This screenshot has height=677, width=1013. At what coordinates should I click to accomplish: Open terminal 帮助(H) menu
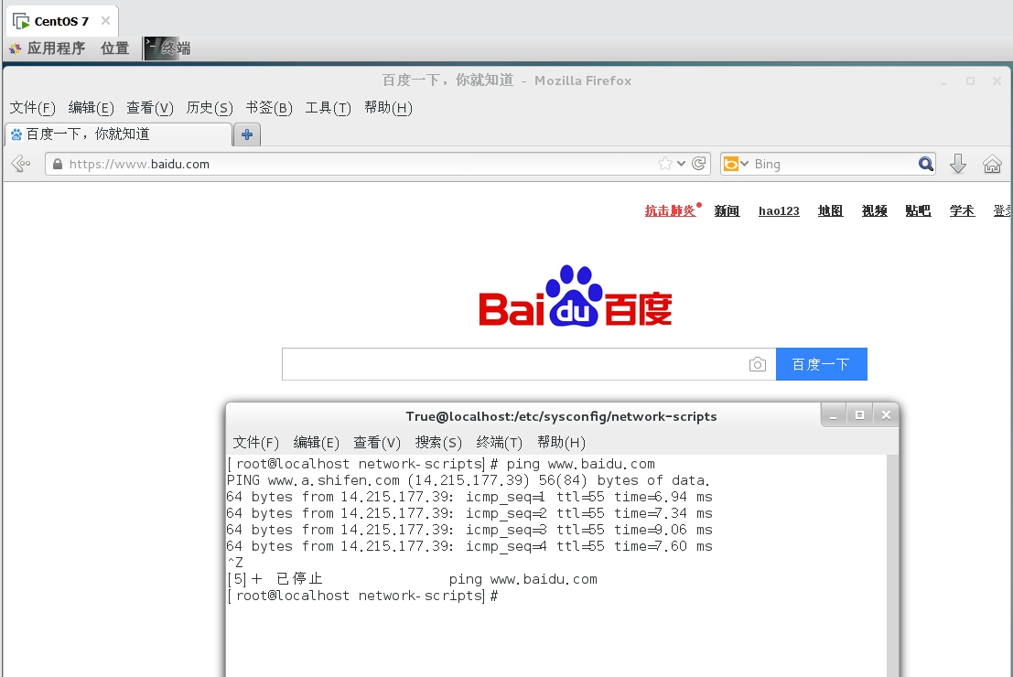pos(561,443)
